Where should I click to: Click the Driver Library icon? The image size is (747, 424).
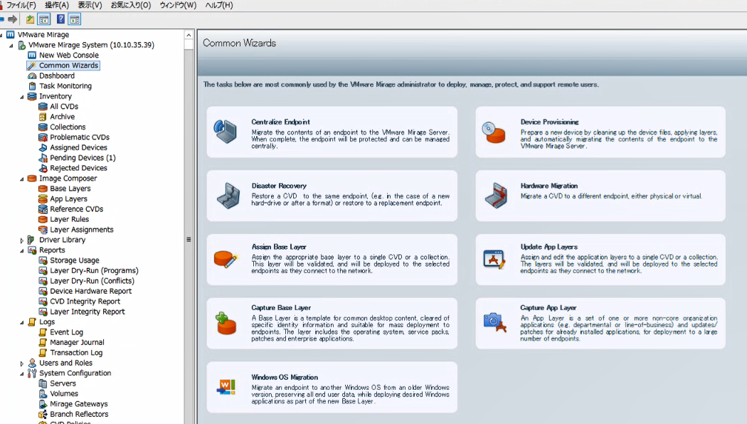click(x=31, y=240)
